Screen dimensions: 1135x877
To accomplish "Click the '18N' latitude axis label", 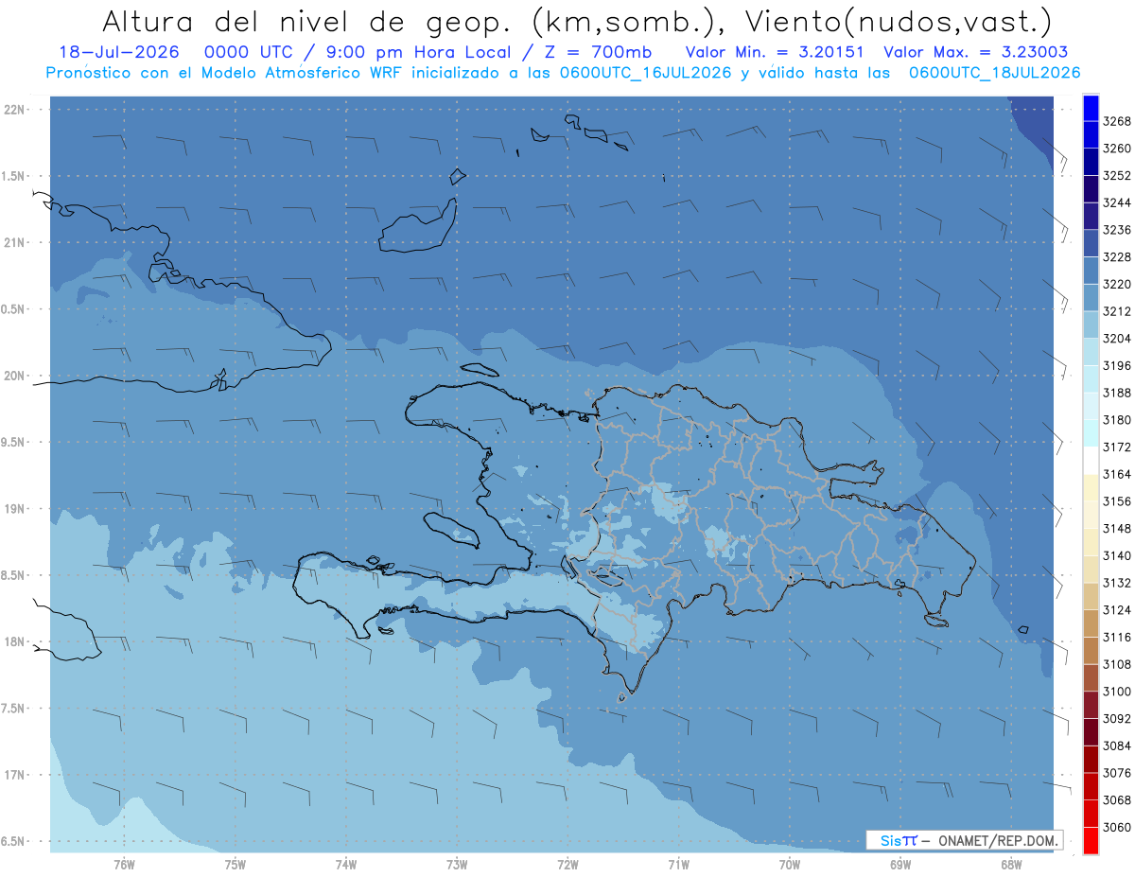I will coord(16,641).
